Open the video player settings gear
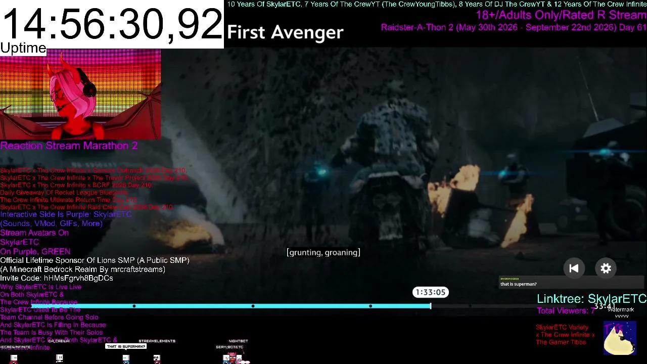The width and height of the screenshot is (647, 364). point(606,268)
